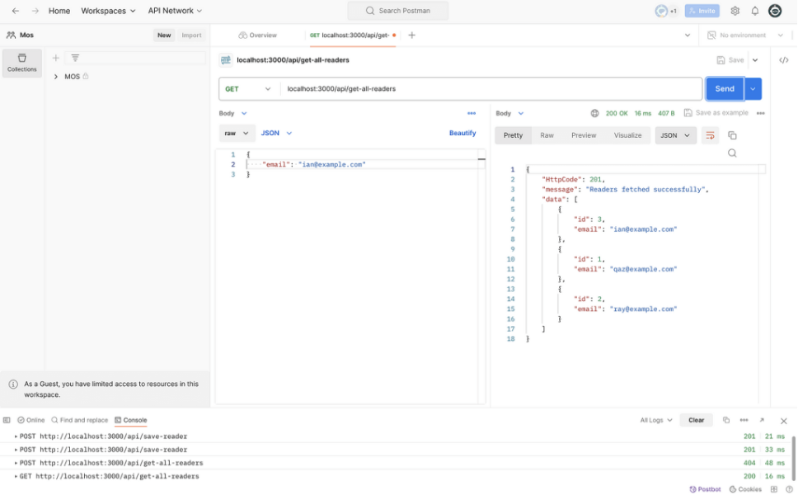
Task: Click the New button
Action: (164, 35)
